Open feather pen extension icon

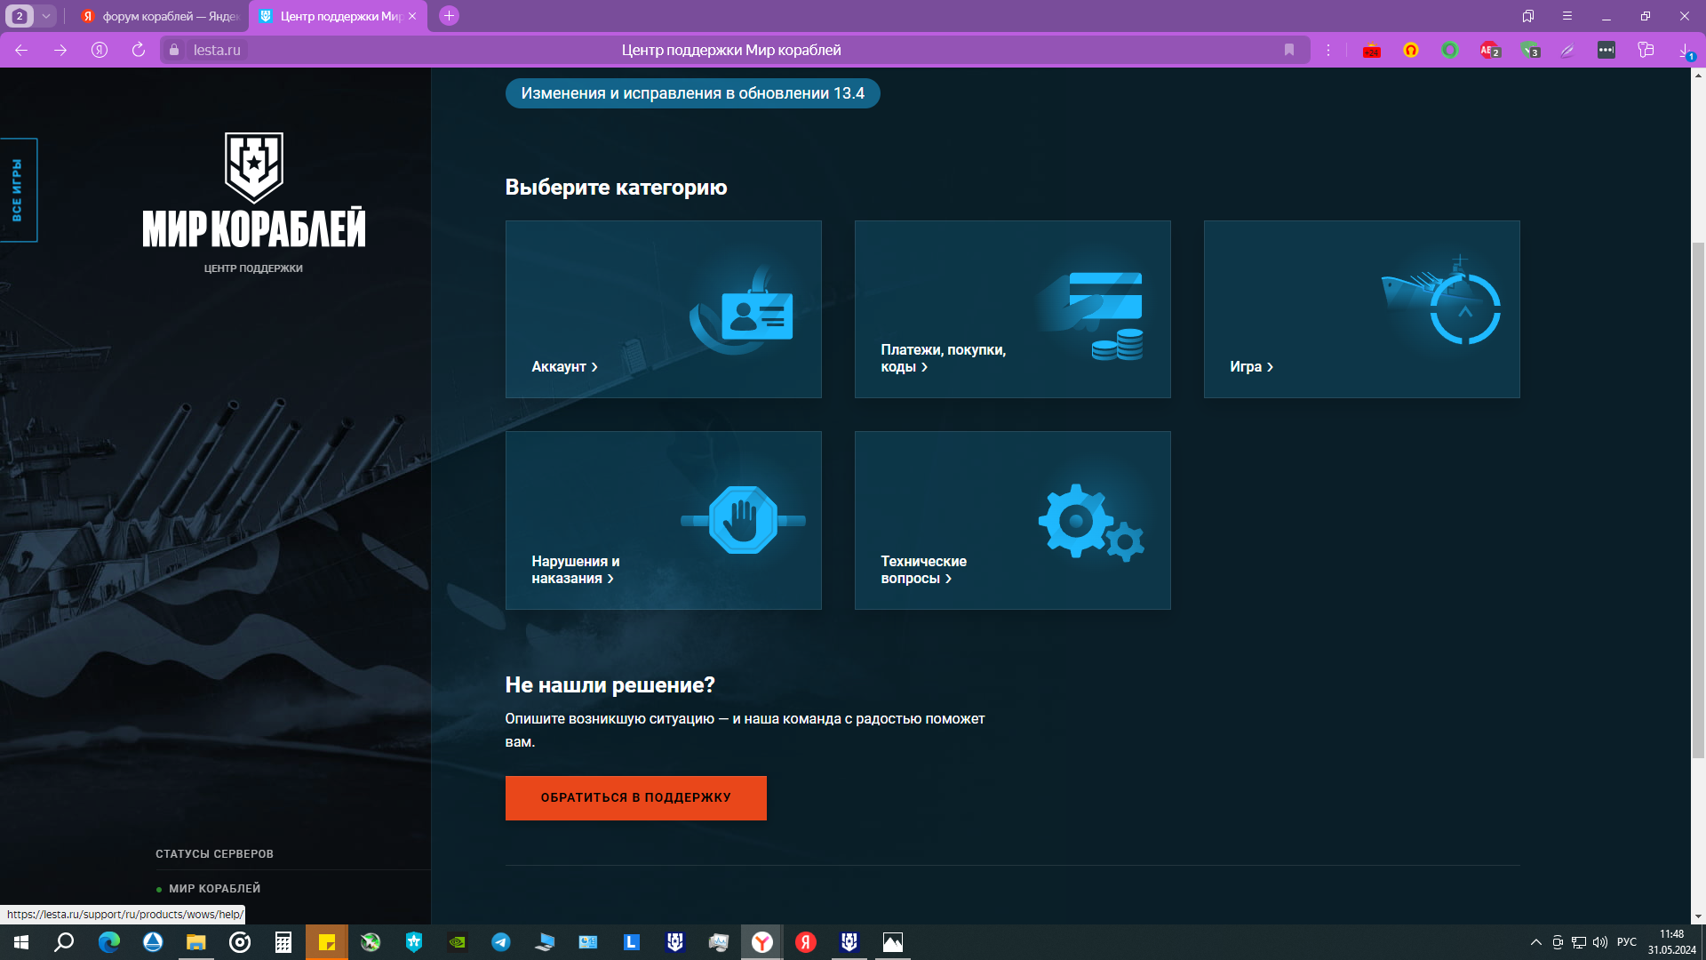[x=1567, y=51]
